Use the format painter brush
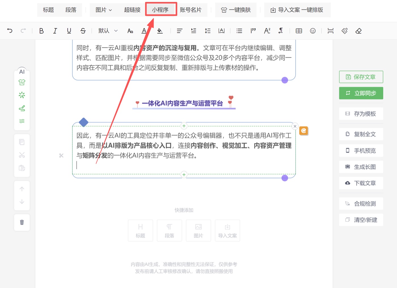Image resolution: width=397 pixels, height=288 pixels. click(345, 31)
